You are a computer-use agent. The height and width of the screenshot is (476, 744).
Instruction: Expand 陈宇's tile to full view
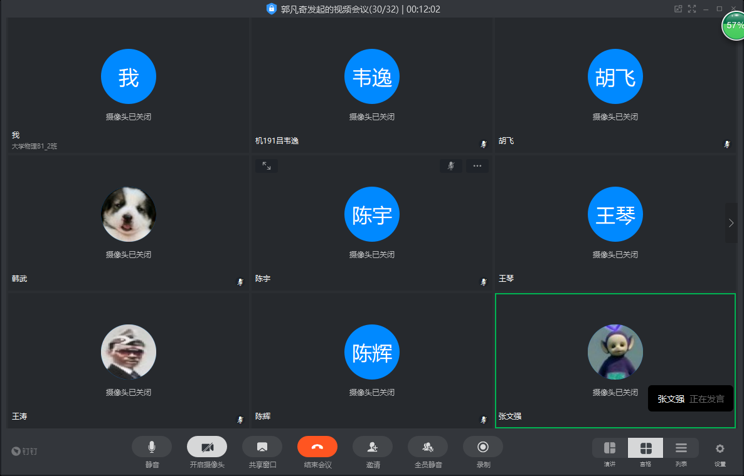coord(267,166)
